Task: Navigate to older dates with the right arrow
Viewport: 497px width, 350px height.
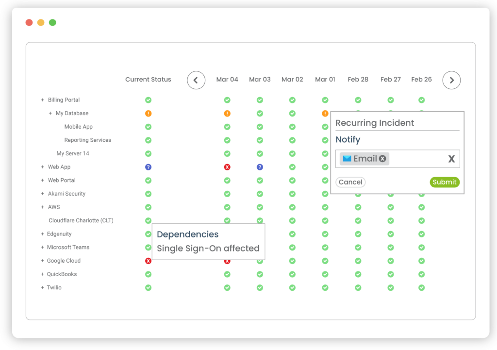Action: point(451,80)
